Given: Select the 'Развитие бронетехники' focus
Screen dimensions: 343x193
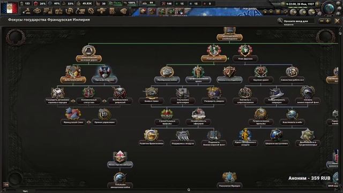Looking at the screenshot, I should pos(151,138).
